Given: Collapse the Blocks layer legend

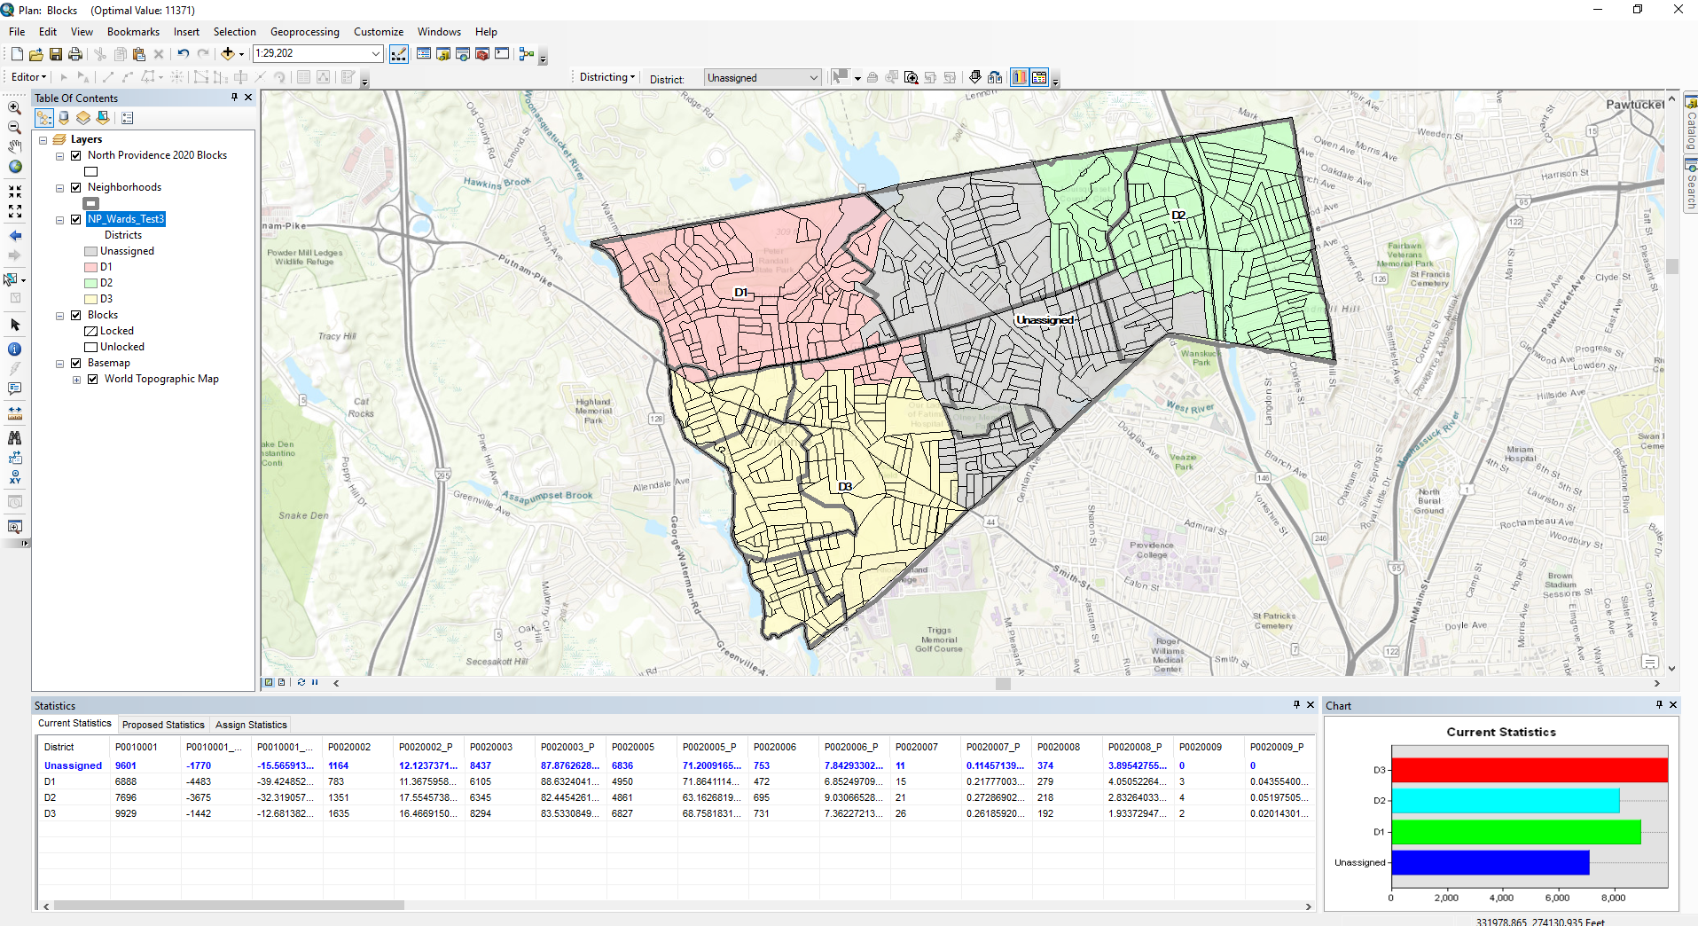Looking at the screenshot, I should [59, 316].
